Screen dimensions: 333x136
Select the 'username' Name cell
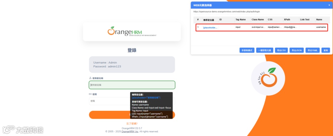321,27
